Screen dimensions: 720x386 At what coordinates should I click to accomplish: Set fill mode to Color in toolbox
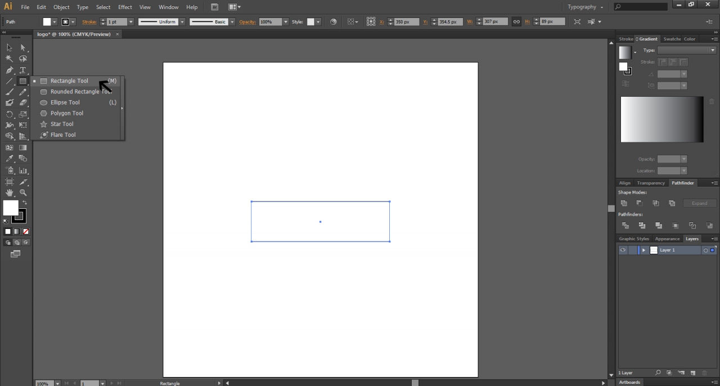(x=8, y=231)
